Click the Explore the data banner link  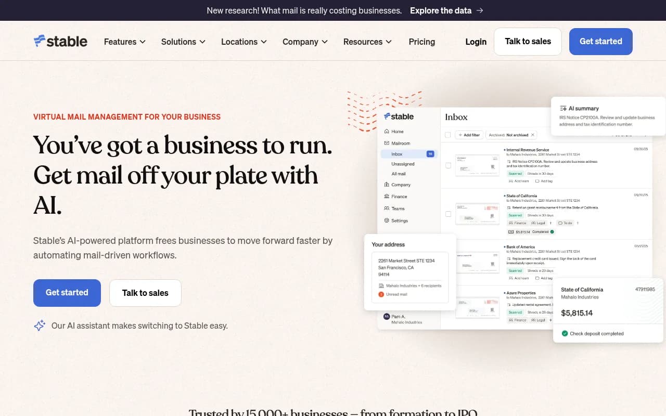click(x=441, y=10)
